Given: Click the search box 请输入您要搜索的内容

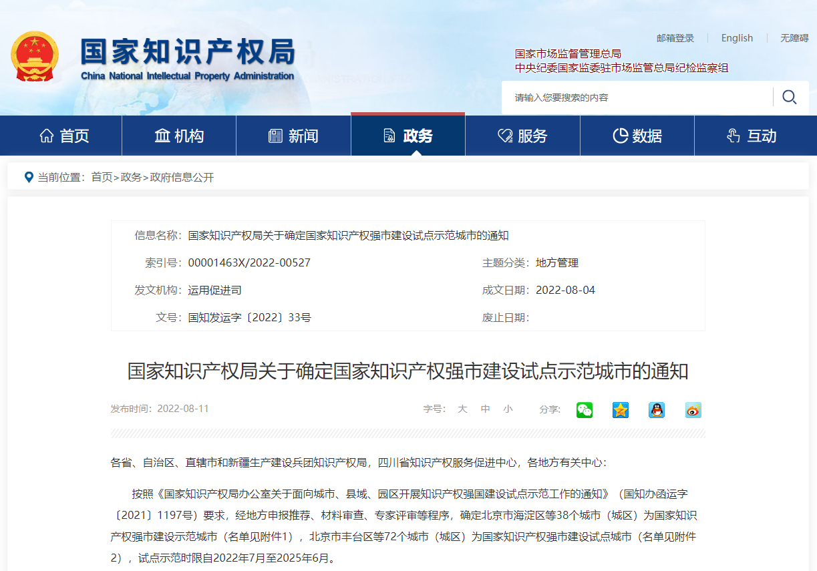Looking at the screenshot, I should 638,98.
